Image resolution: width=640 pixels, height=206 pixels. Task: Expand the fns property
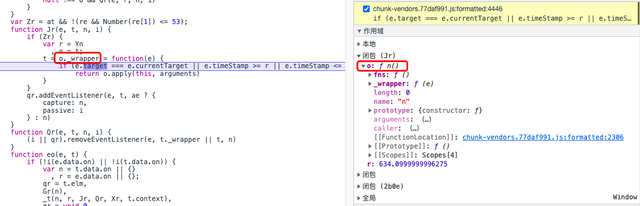(x=370, y=75)
